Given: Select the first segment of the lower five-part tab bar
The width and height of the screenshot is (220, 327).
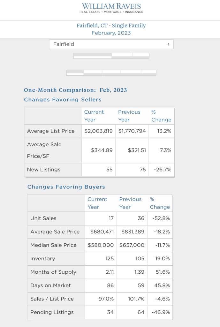Looking at the screenshot, I should [x=75, y=72].
